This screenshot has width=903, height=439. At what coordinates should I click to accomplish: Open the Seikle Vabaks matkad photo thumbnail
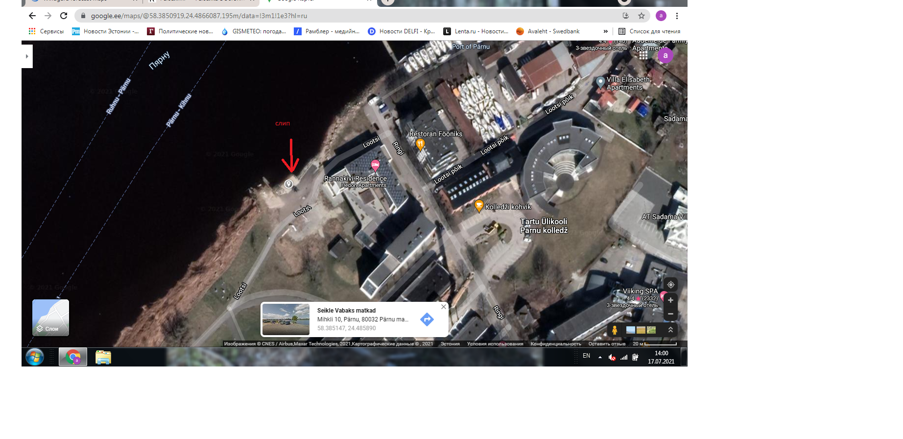(286, 319)
